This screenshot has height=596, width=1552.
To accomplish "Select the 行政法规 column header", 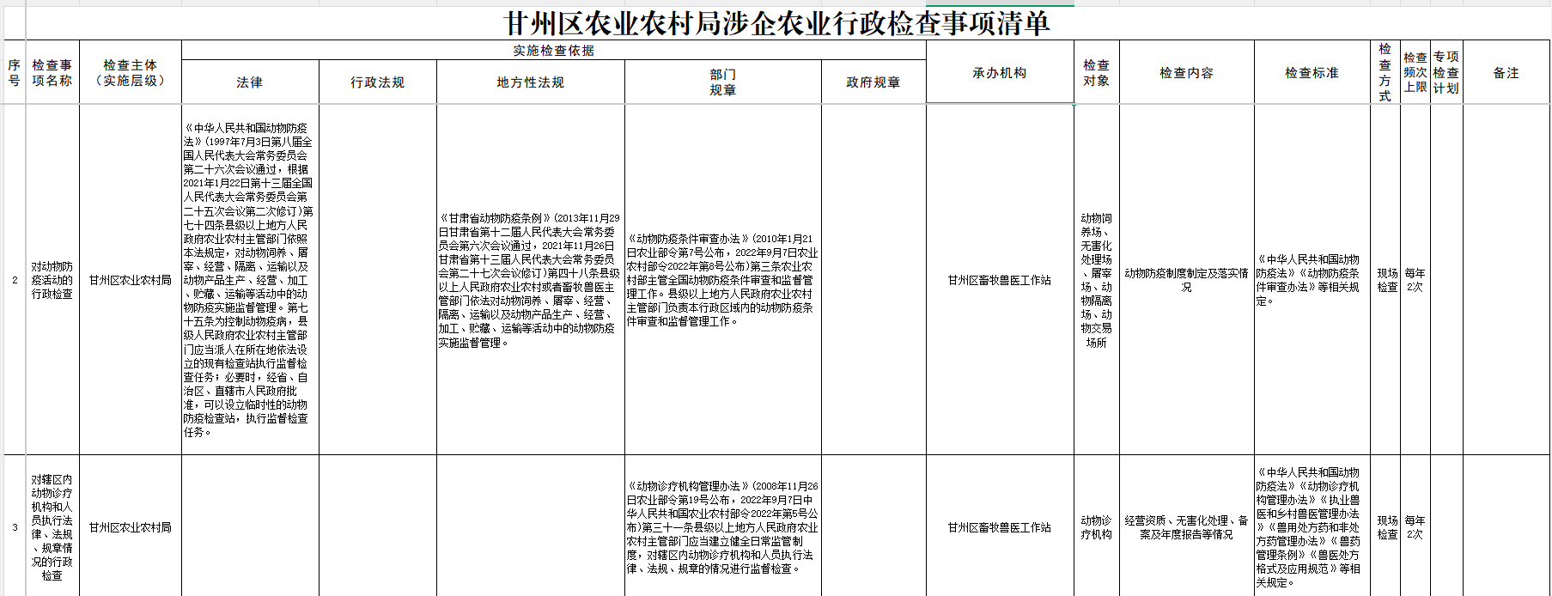I will click(377, 82).
